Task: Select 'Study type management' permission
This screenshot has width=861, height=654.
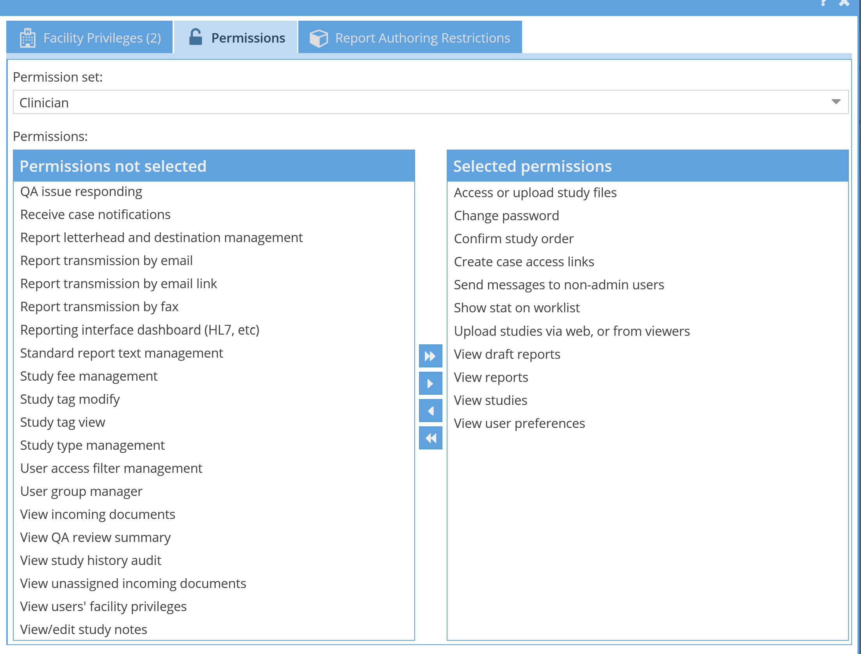Action: 214,445
